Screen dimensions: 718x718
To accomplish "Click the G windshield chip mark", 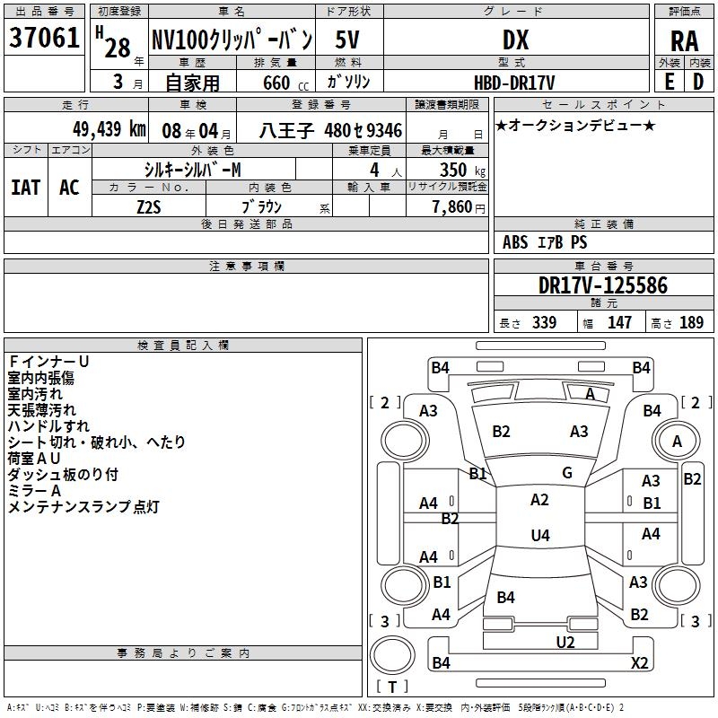I will pos(567,473).
